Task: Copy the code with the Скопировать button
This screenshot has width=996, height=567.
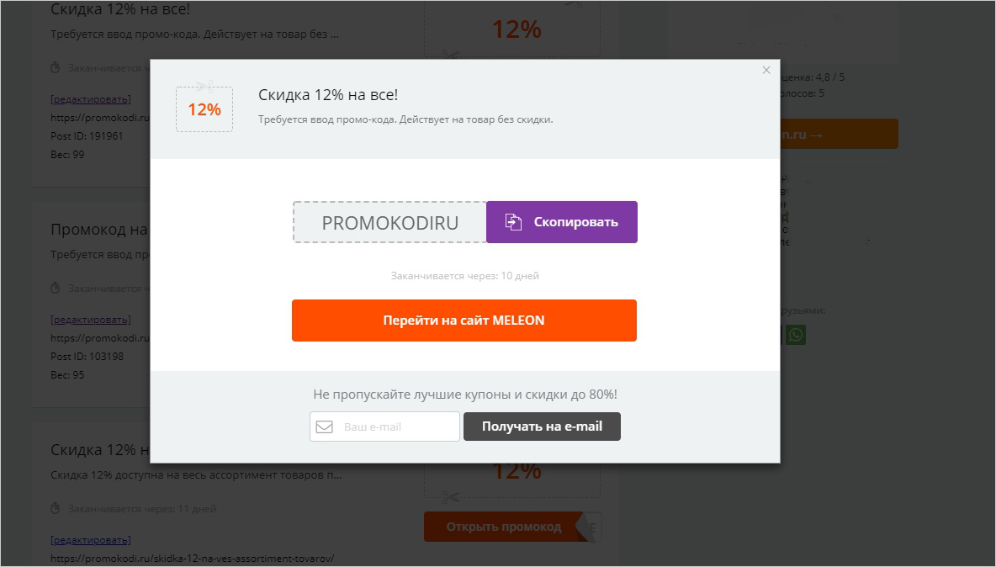Action: pos(562,222)
